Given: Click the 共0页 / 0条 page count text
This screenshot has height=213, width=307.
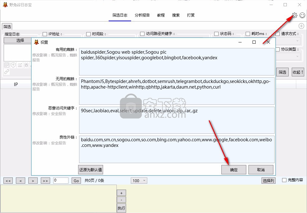Looking at the screenshot, I should click(94, 181).
